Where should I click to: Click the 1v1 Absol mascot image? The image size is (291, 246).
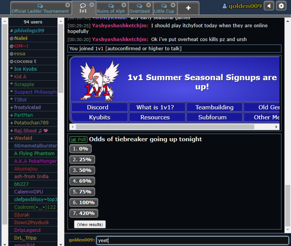pos(99,81)
